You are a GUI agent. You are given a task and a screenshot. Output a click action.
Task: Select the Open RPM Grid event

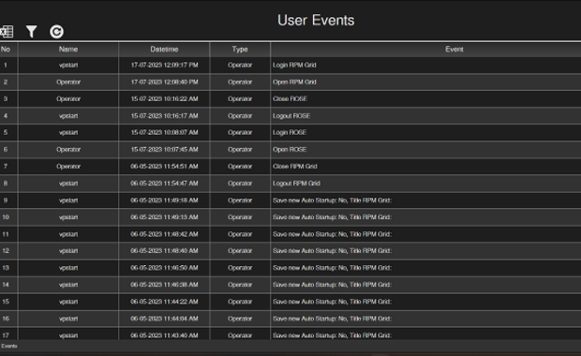click(294, 82)
